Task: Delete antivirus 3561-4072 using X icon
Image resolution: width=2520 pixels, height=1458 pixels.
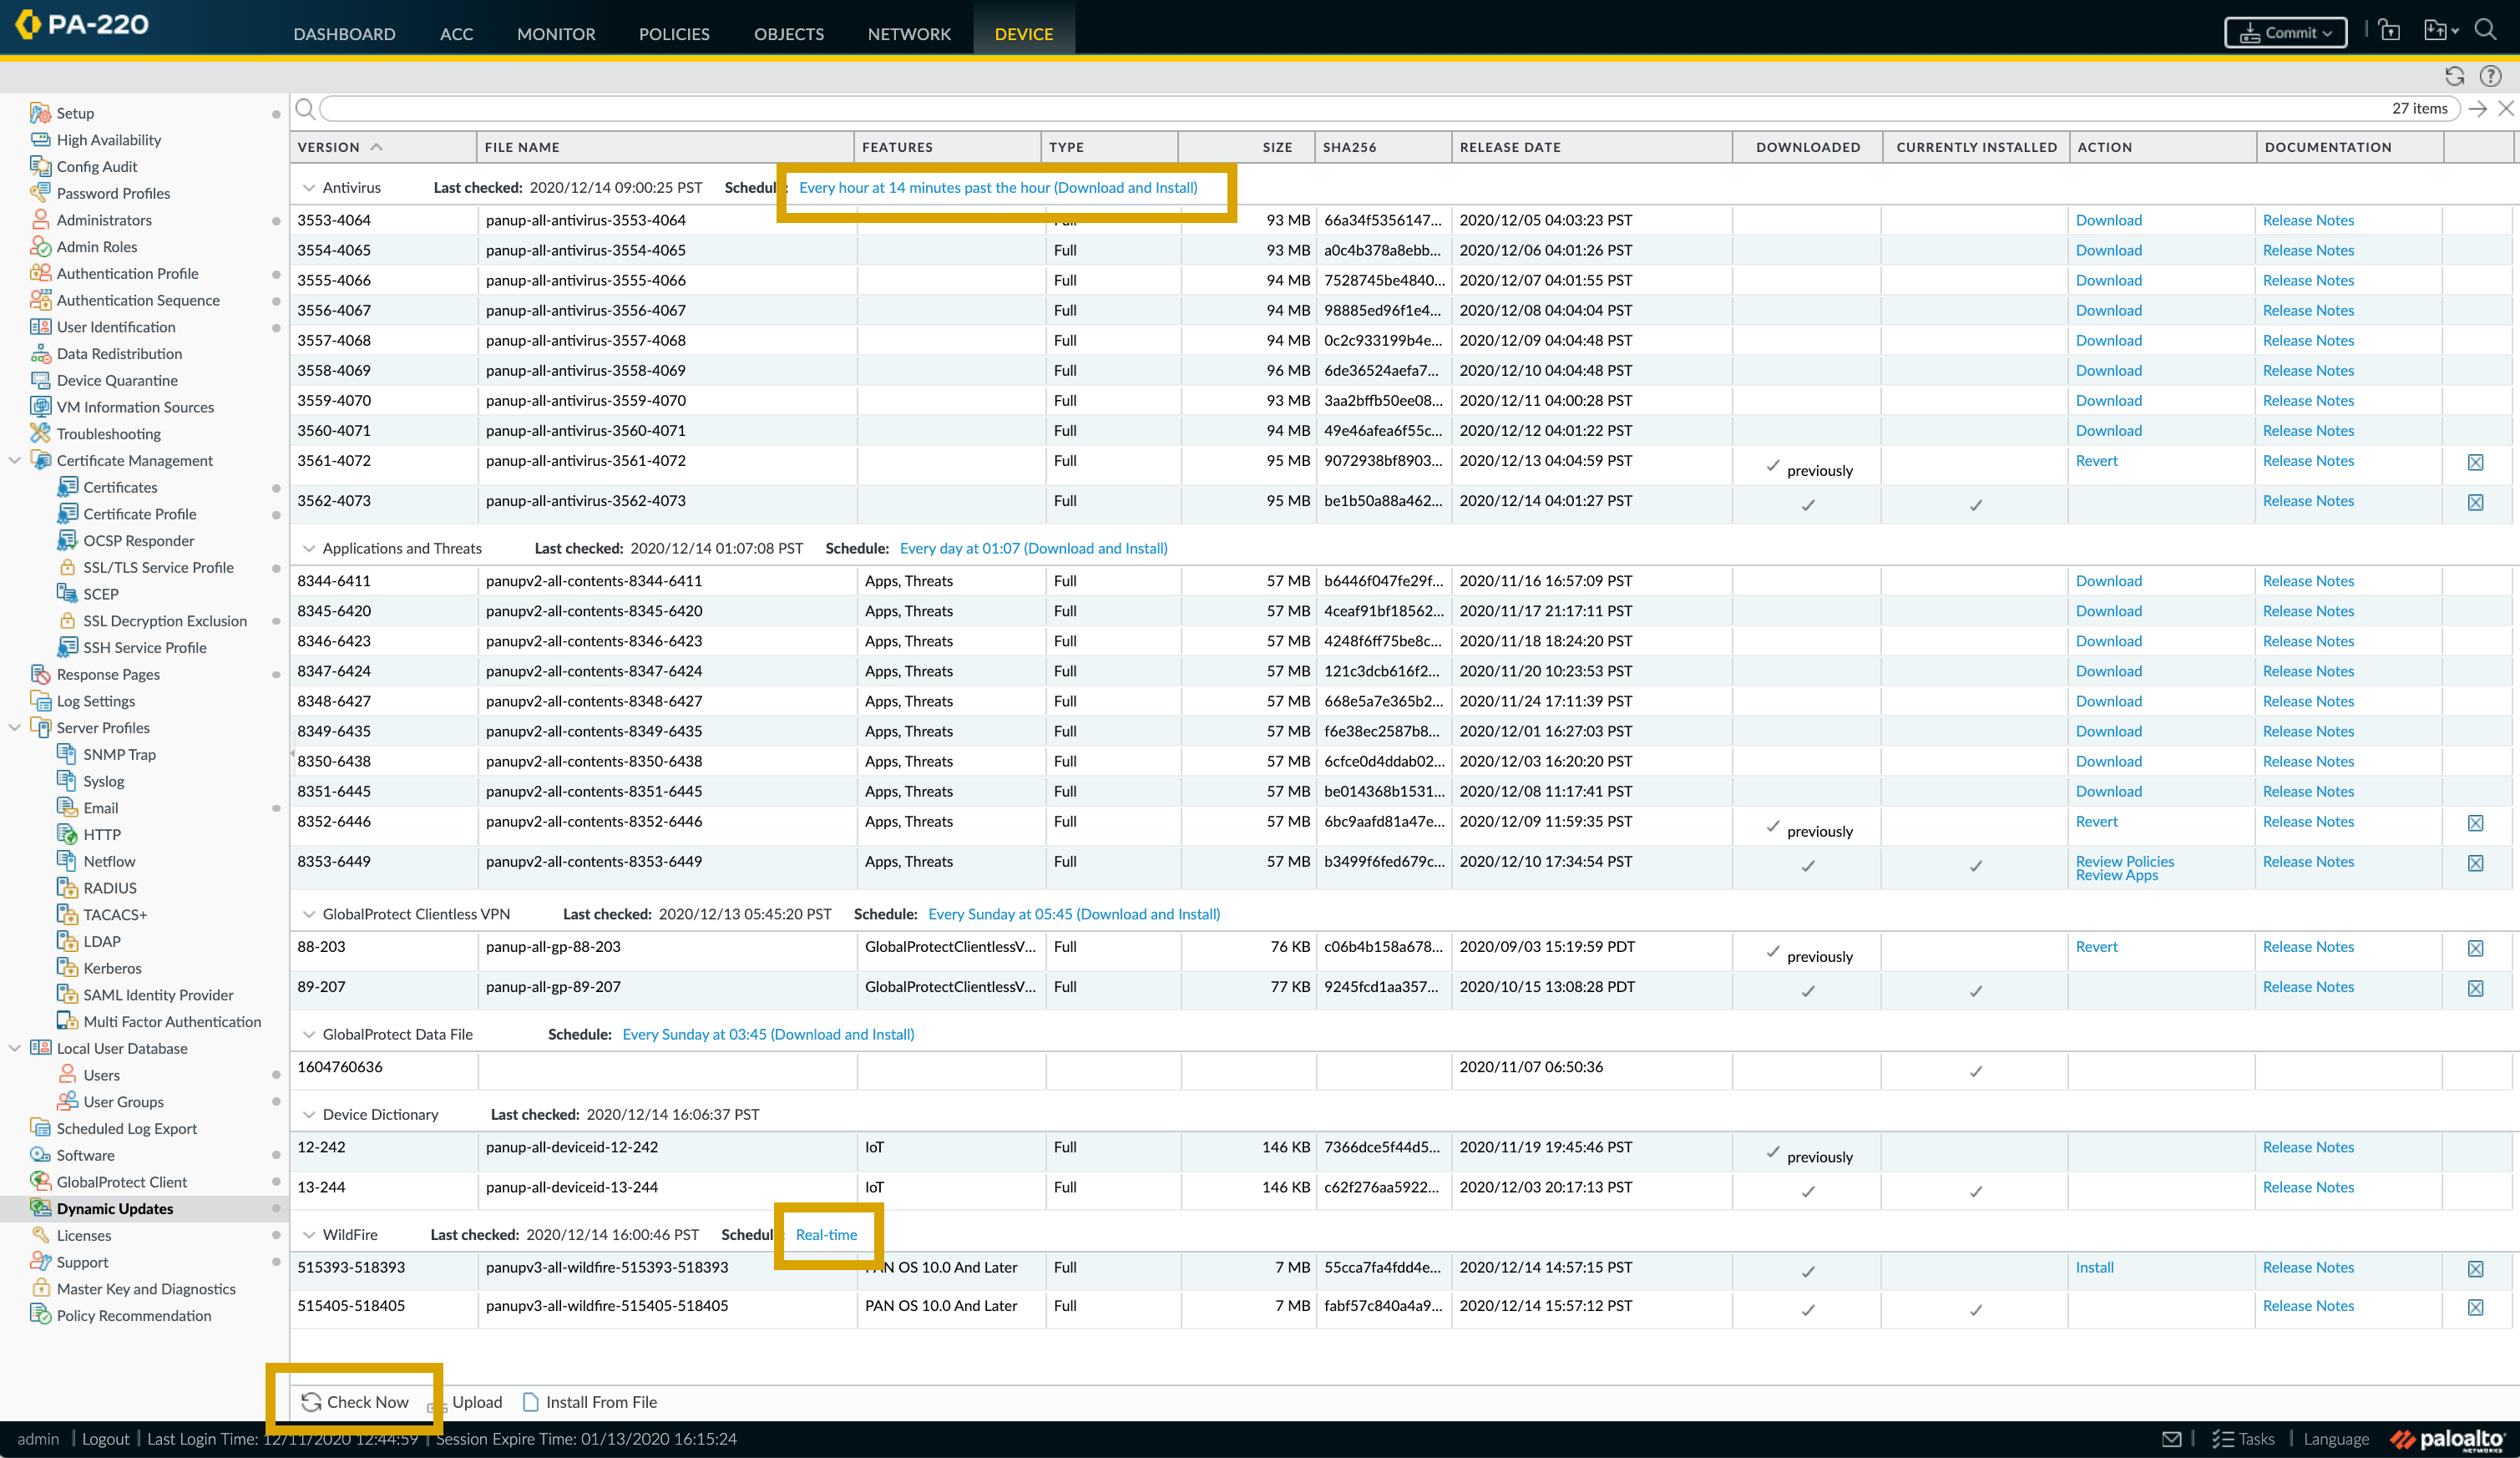Action: 2475,462
